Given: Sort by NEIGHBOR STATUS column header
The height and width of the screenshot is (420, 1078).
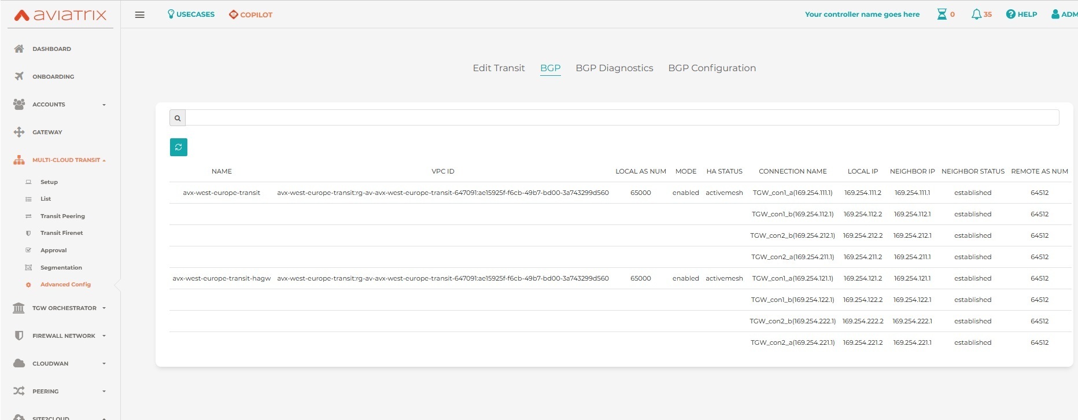Looking at the screenshot, I should click(x=973, y=171).
